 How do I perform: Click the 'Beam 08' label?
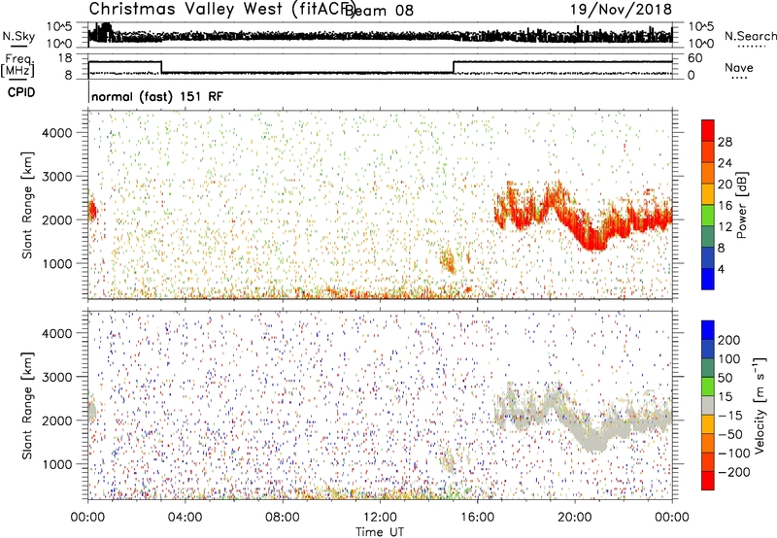point(380,10)
